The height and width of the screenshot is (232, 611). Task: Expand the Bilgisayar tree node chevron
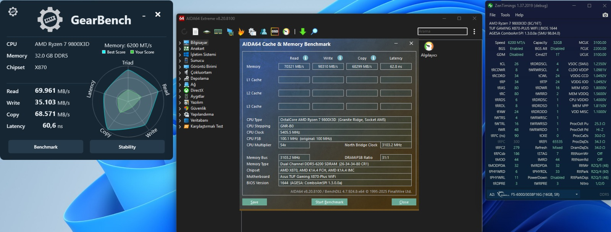pos(180,43)
